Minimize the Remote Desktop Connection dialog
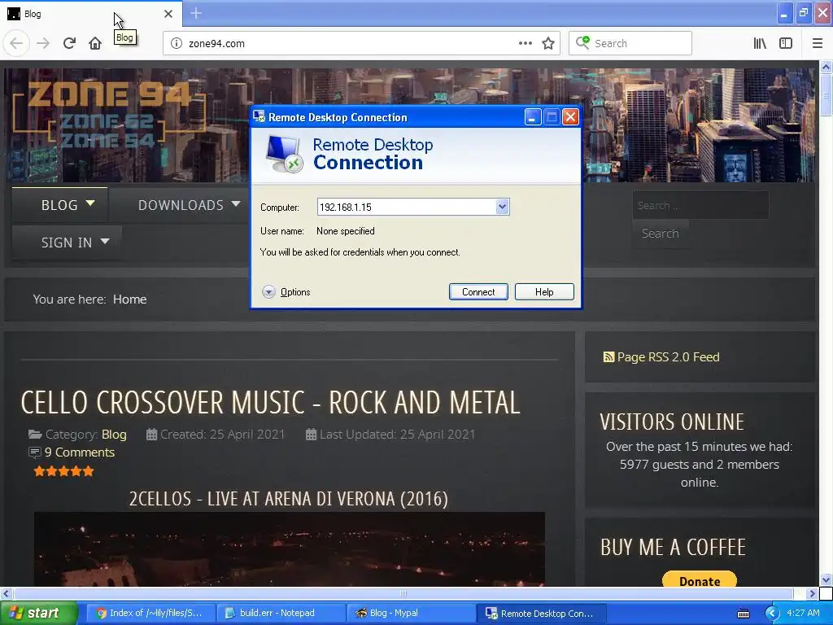The height and width of the screenshot is (625, 833). 533,117
